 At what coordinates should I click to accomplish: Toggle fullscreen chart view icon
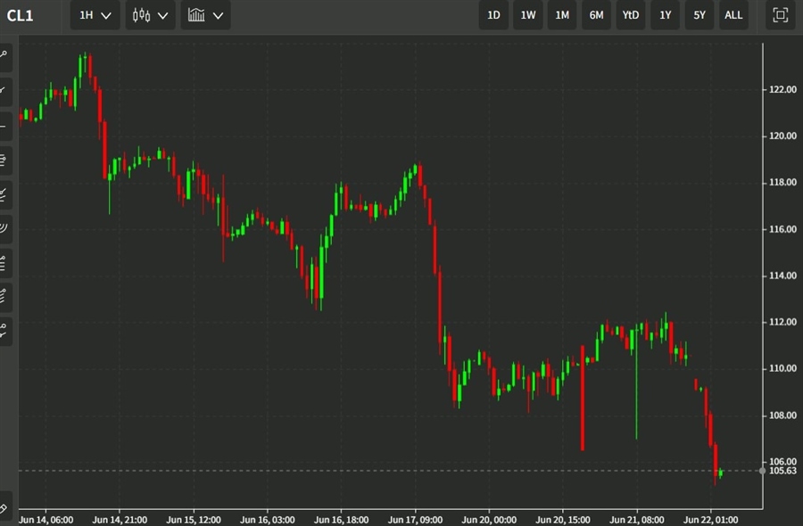[x=780, y=15]
